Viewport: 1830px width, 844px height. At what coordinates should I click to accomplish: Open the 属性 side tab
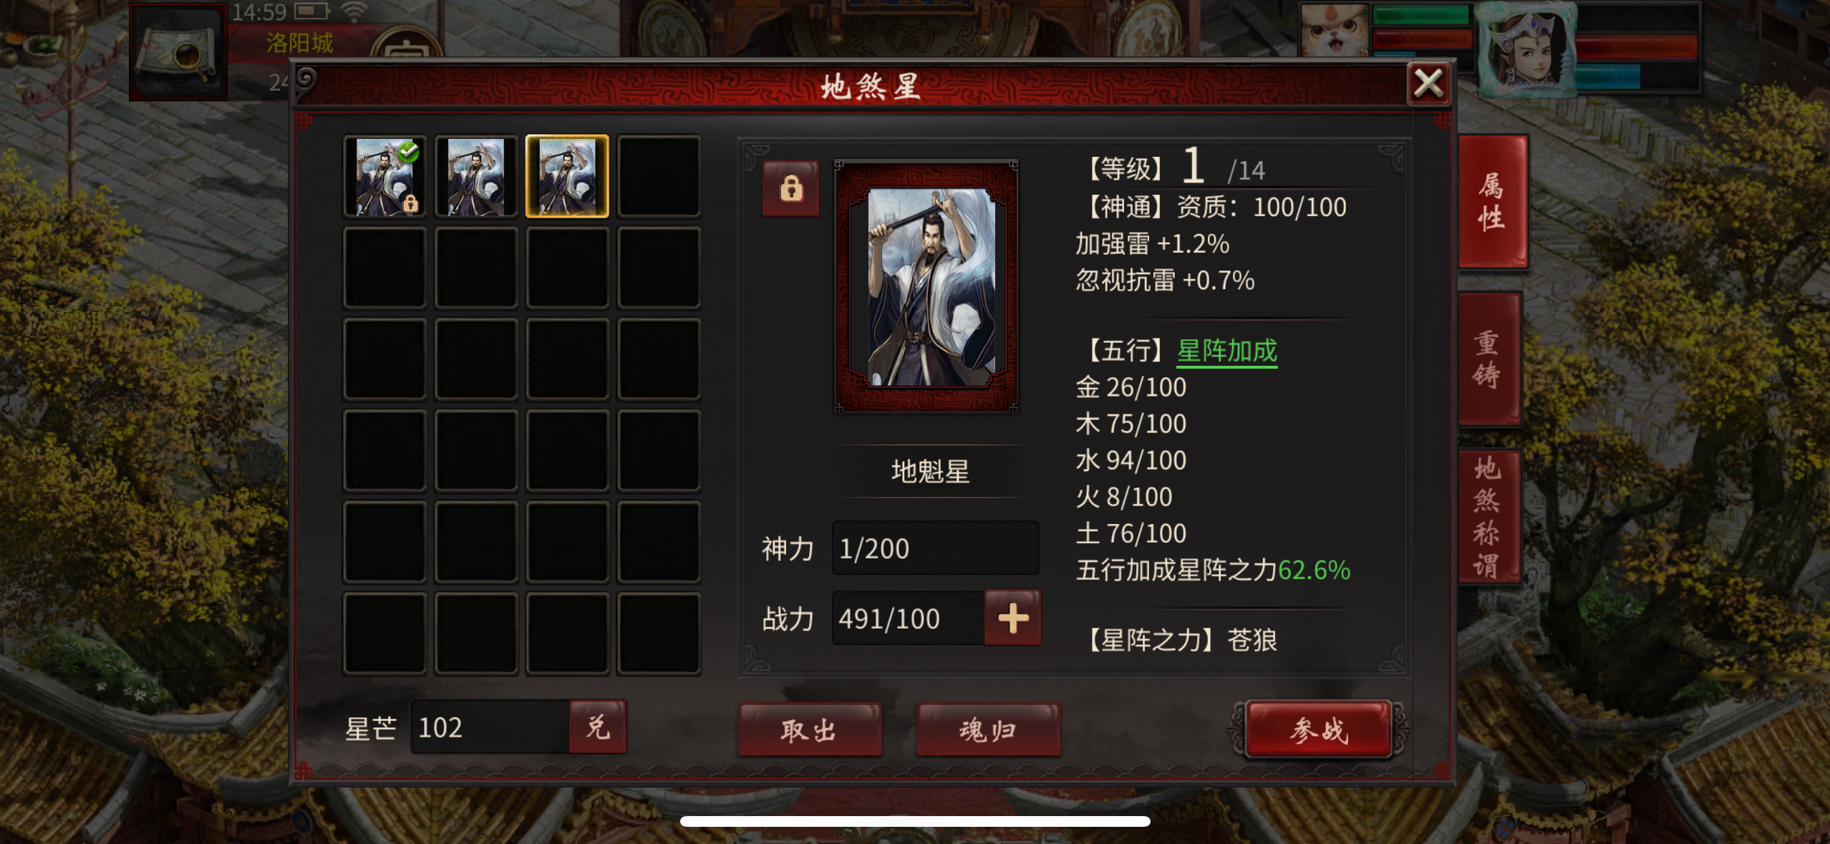[1492, 202]
